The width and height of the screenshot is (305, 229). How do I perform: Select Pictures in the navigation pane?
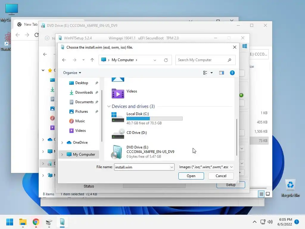tap(81, 112)
